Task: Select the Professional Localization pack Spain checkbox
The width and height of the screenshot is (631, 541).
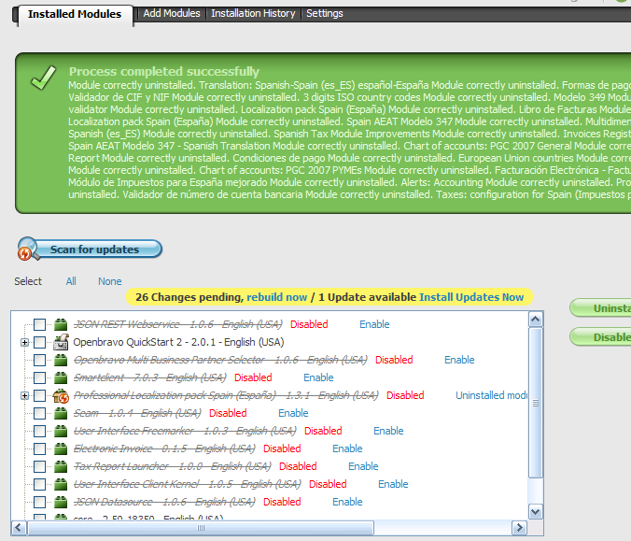Action: [x=39, y=395]
